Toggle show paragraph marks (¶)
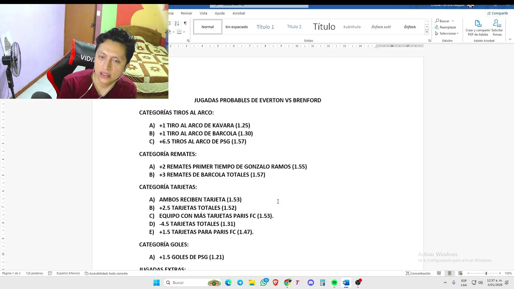Image resolution: width=514 pixels, height=289 pixels. pos(185,23)
